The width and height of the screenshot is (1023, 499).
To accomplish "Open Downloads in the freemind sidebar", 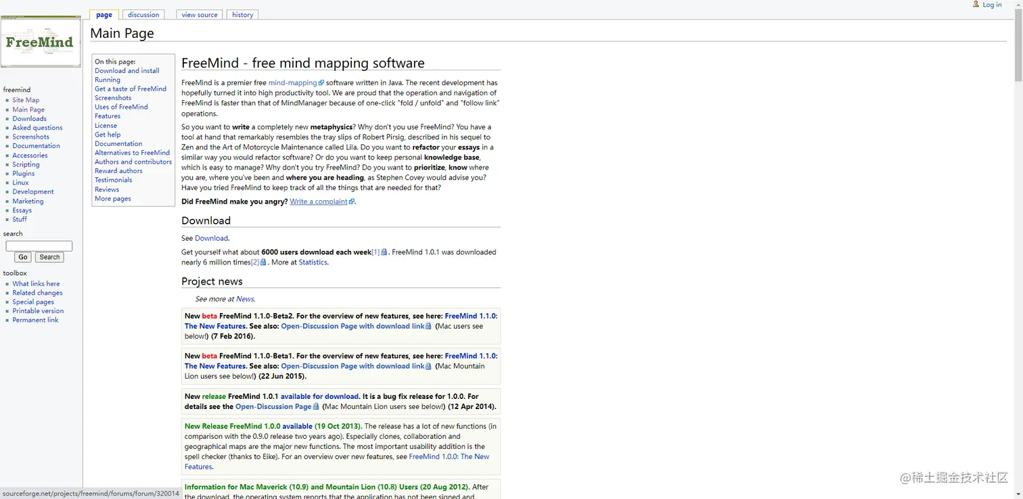I will click(30, 118).
